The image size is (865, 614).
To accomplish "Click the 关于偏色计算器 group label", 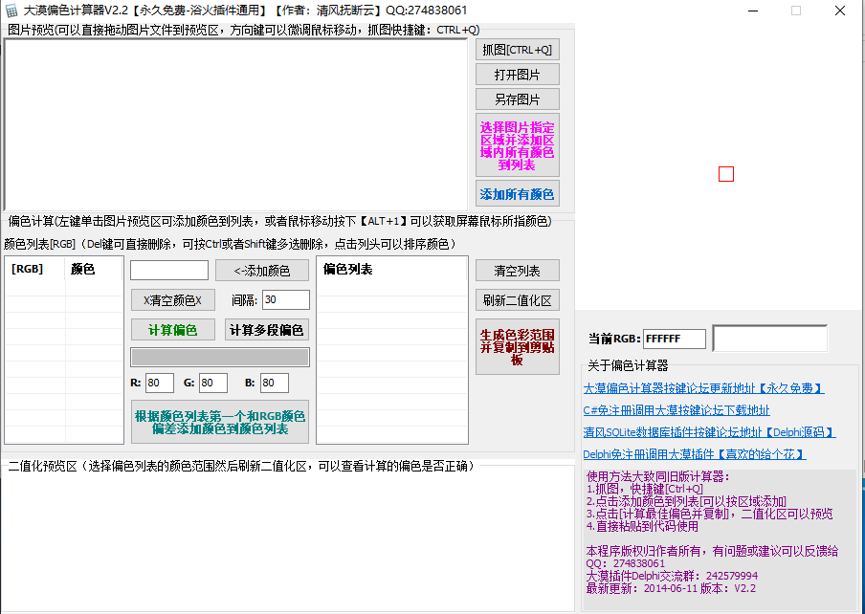I will pos(628,365).
